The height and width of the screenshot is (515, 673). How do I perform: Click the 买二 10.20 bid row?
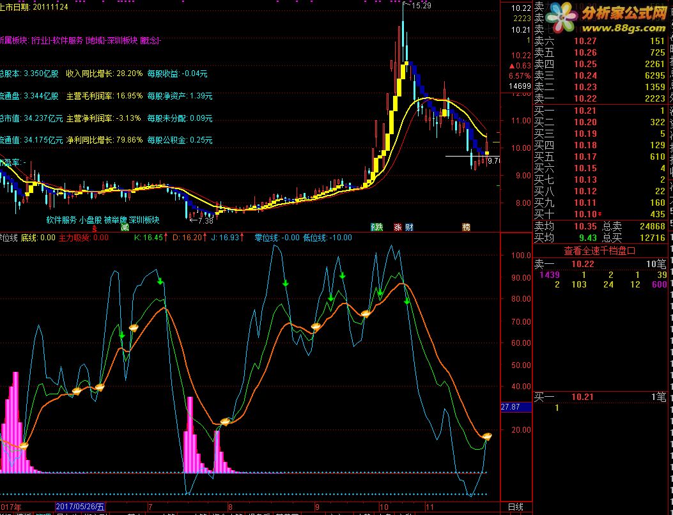pyautogui.click(x=600, y=122)
